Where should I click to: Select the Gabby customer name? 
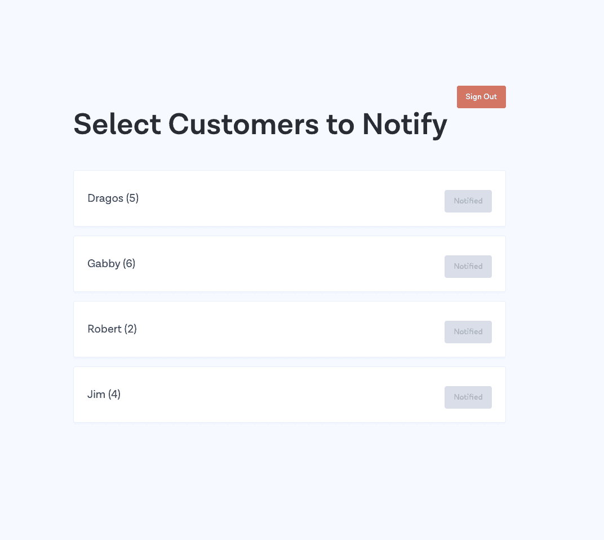coord(104,264)
